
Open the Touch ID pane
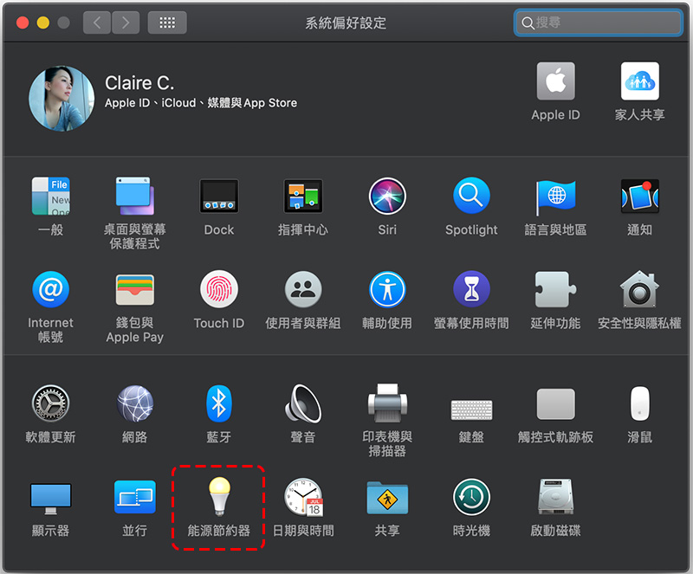click(x=219, y=289)
